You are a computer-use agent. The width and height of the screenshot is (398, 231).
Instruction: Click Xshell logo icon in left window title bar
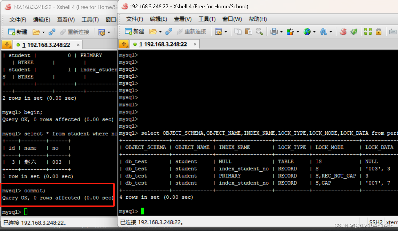click(8, 7)
